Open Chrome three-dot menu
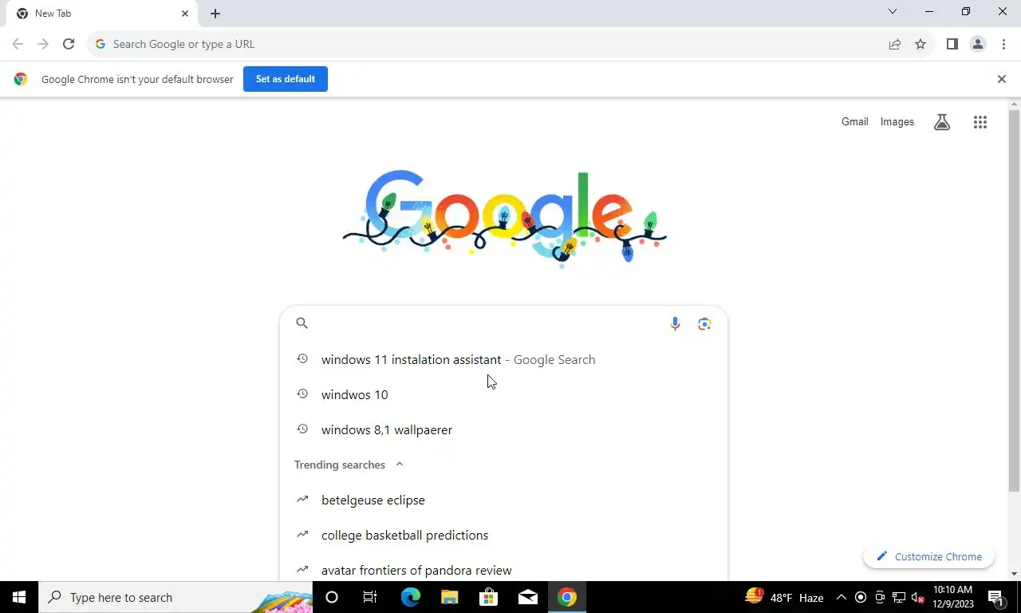 pos(1003,44)
